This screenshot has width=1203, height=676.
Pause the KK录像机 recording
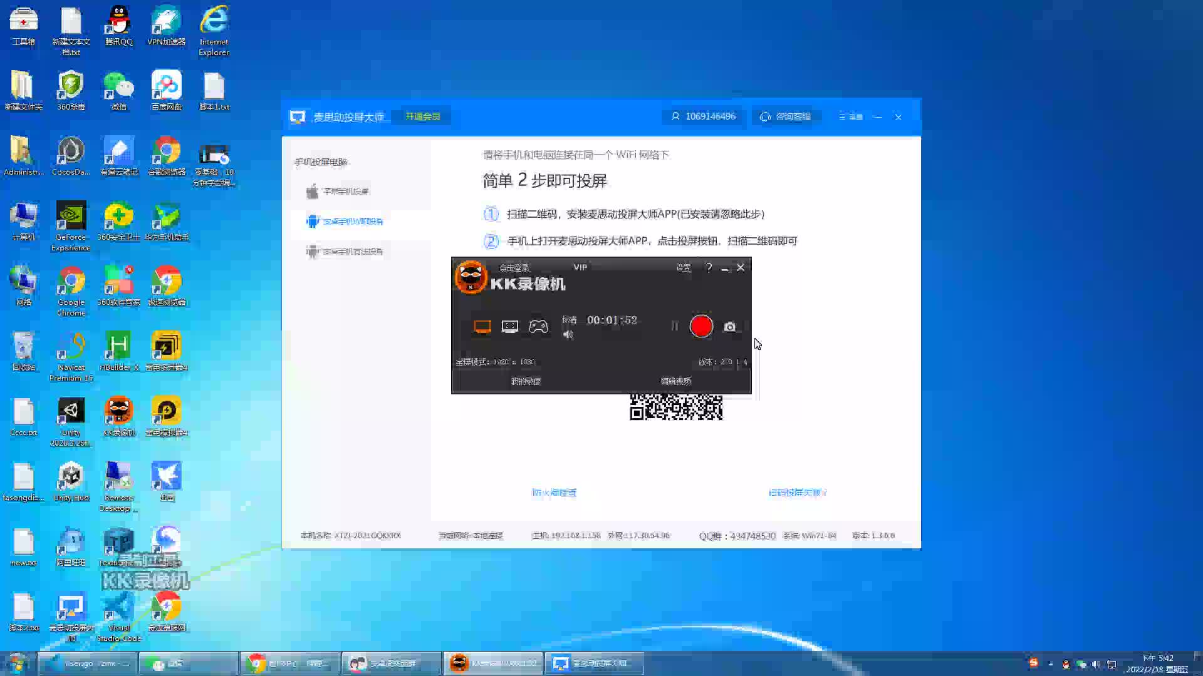[675, 326]
